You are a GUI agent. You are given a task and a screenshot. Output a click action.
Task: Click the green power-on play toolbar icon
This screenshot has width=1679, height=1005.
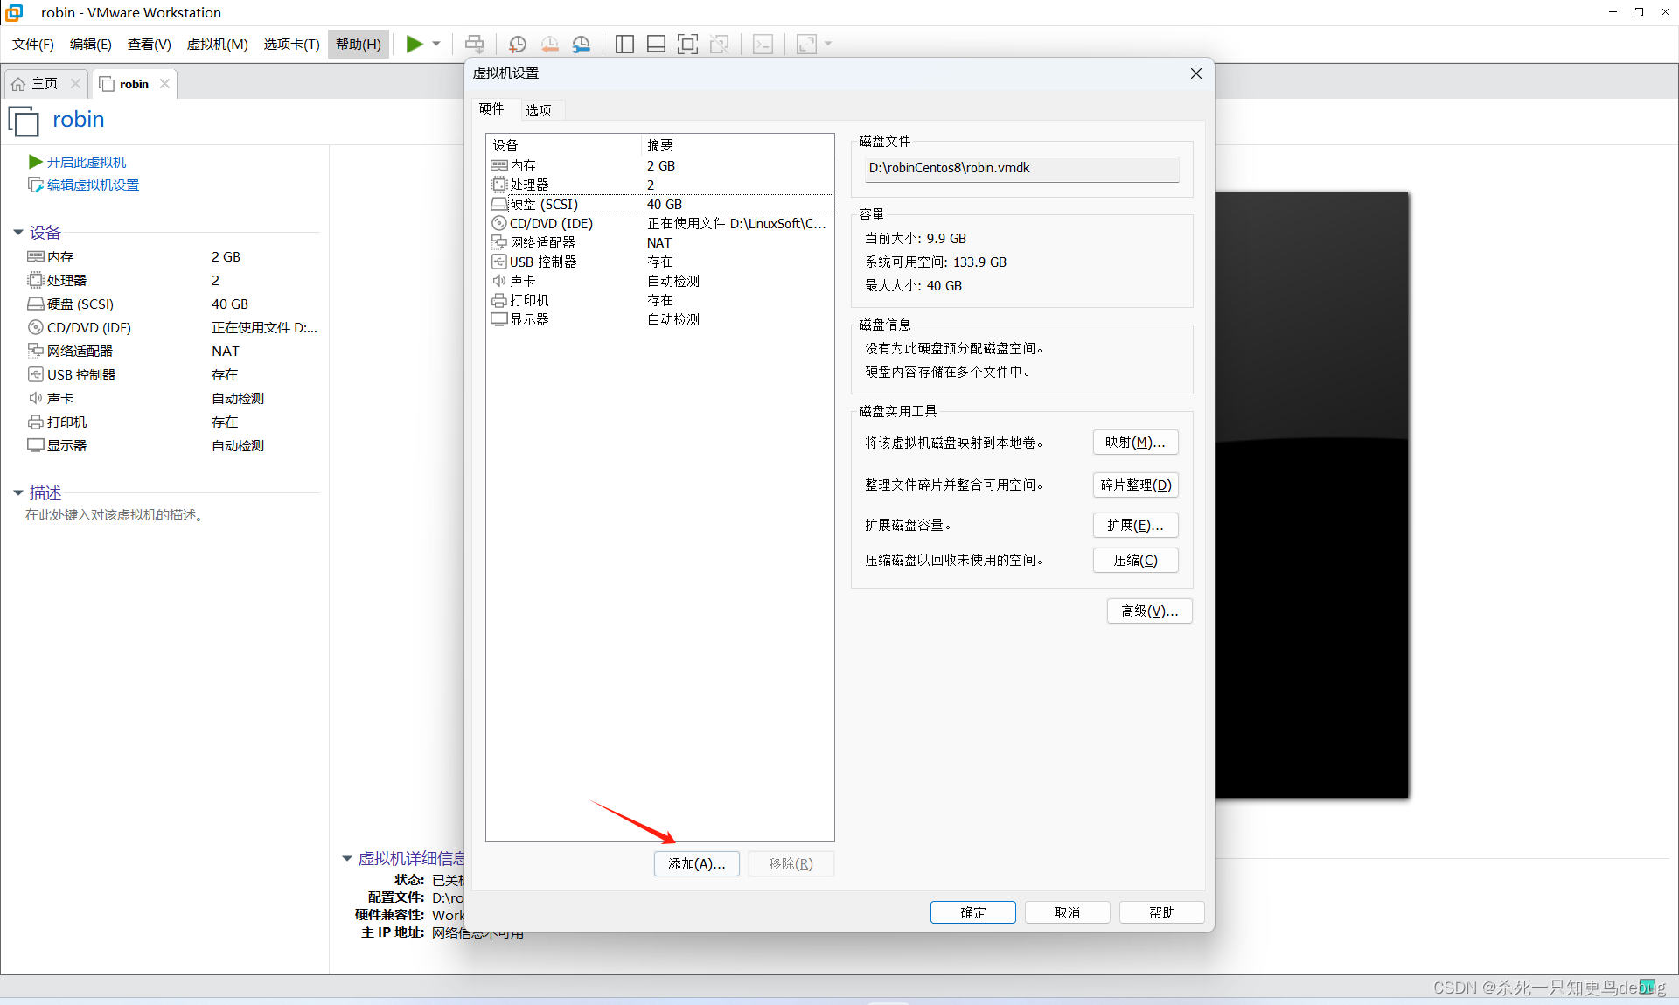(x=415, y=44)
